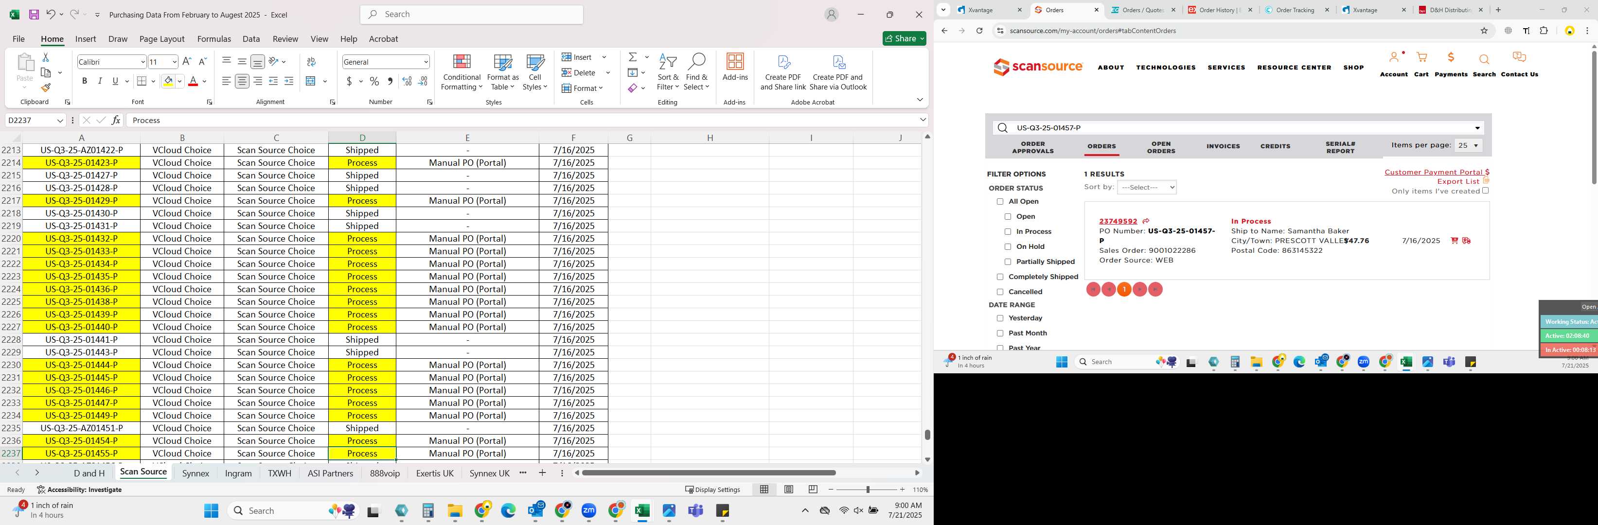Expand the Name Box dropdown
The width and height of the screenshot is (1598, 525).
tap(59, 120)
